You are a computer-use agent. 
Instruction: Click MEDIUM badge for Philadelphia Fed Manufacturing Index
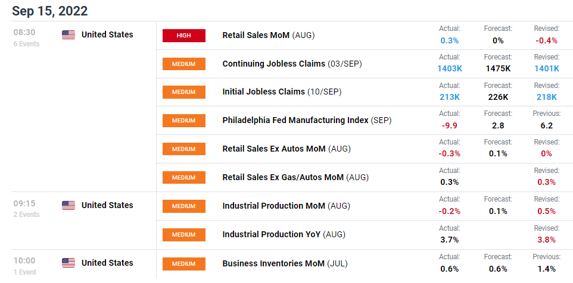point(184,120)
